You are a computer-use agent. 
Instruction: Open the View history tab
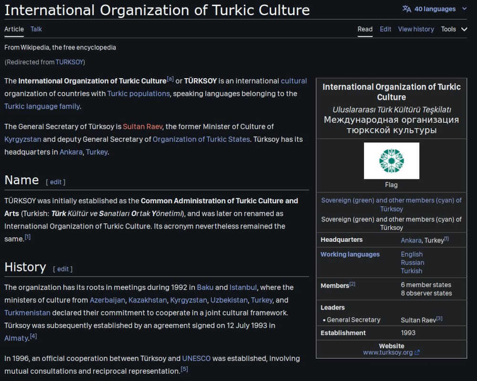[416, 29]
